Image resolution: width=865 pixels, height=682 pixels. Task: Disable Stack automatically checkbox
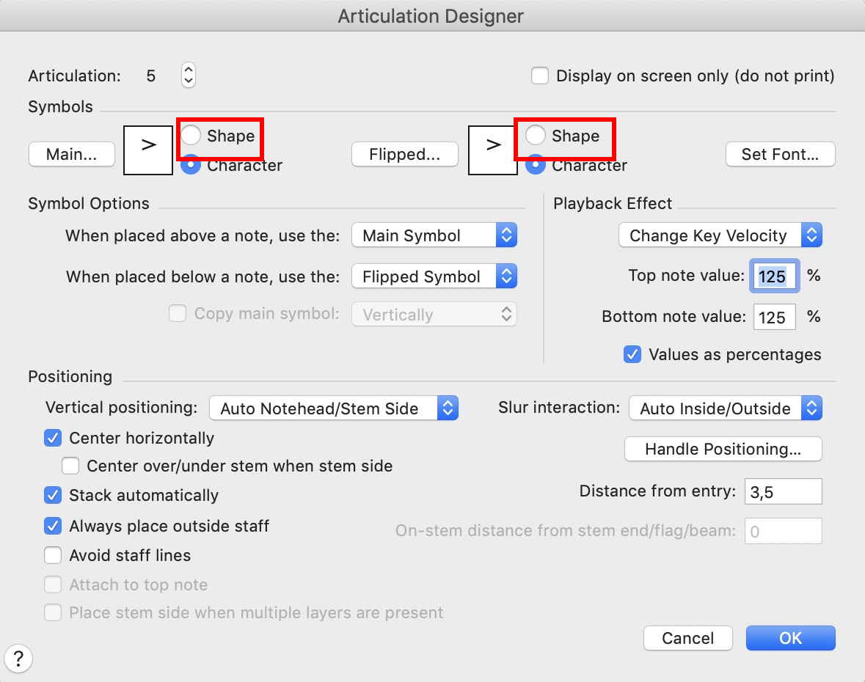point(53,496)
